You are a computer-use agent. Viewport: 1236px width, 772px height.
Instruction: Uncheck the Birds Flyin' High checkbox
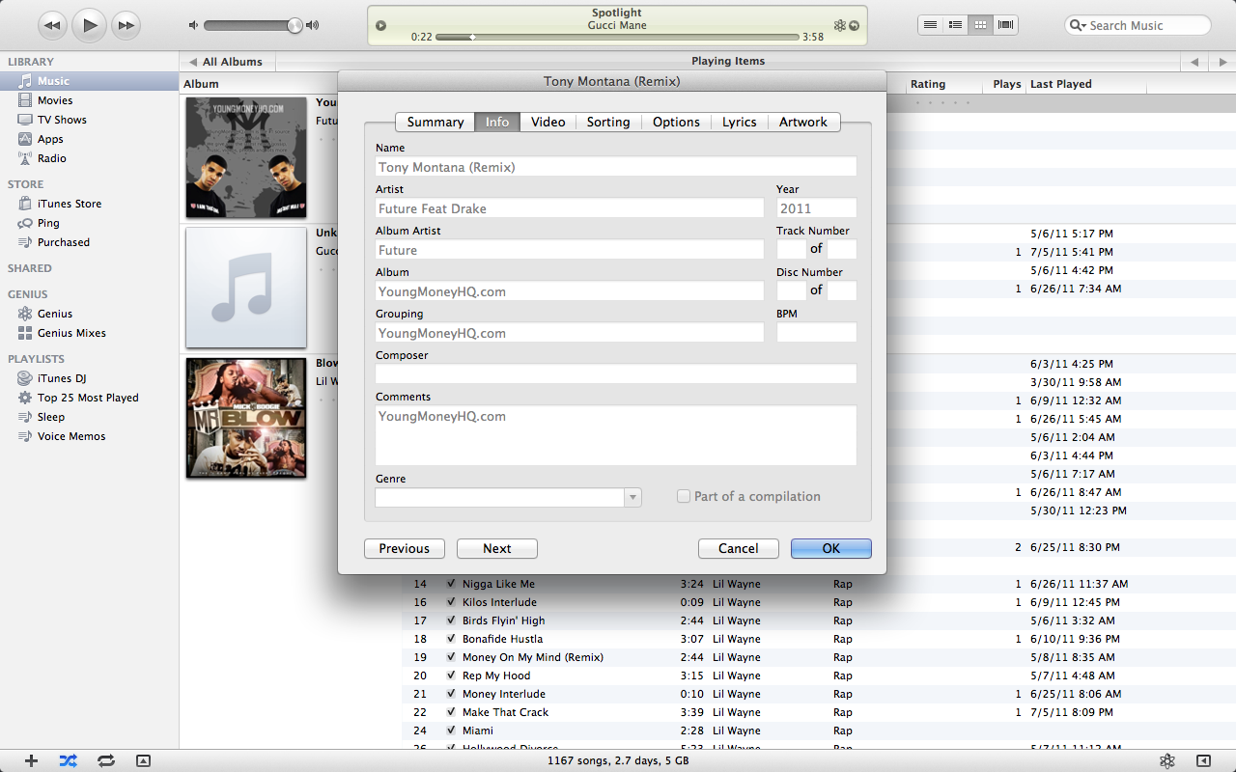451,620
